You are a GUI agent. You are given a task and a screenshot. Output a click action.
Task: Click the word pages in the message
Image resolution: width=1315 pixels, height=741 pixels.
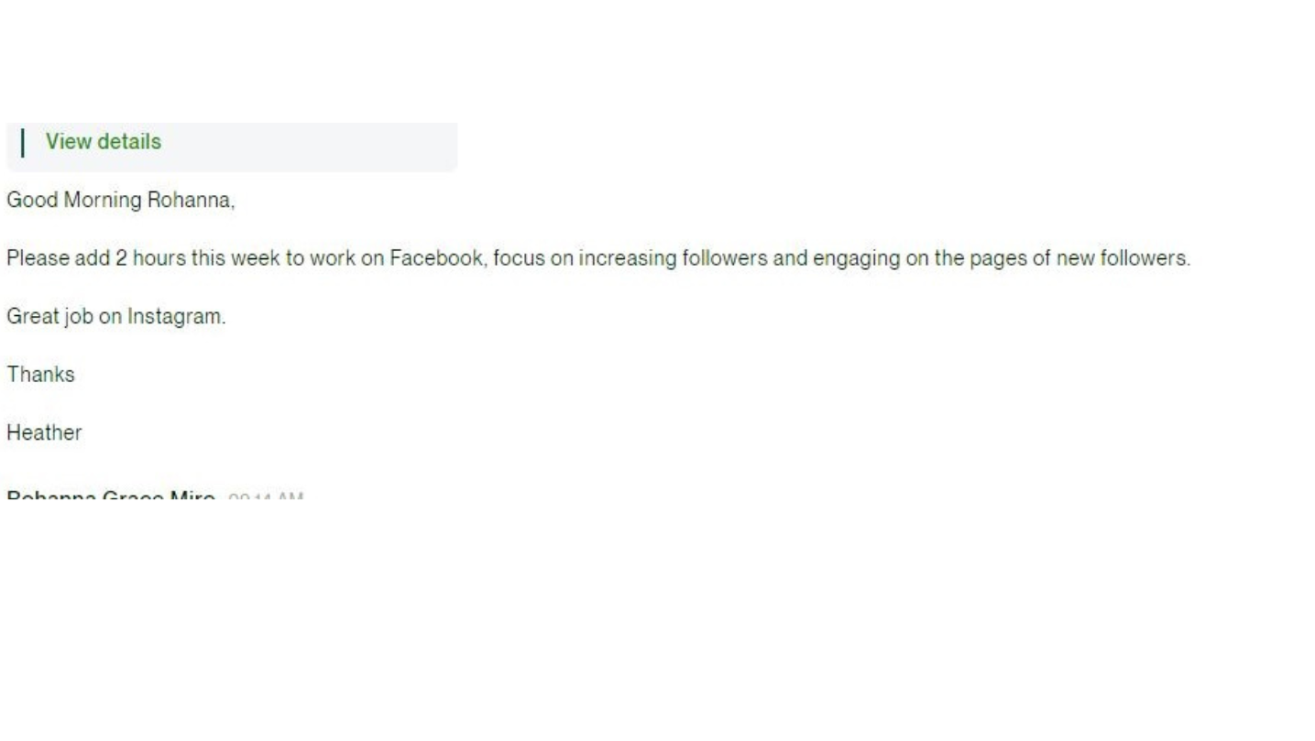click(x=998, y=258)
